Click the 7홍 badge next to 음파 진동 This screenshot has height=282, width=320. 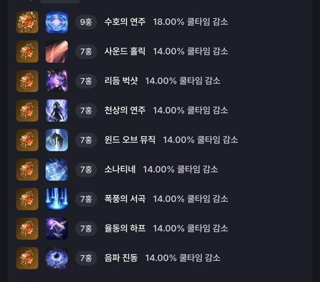(x=86, y=258)
